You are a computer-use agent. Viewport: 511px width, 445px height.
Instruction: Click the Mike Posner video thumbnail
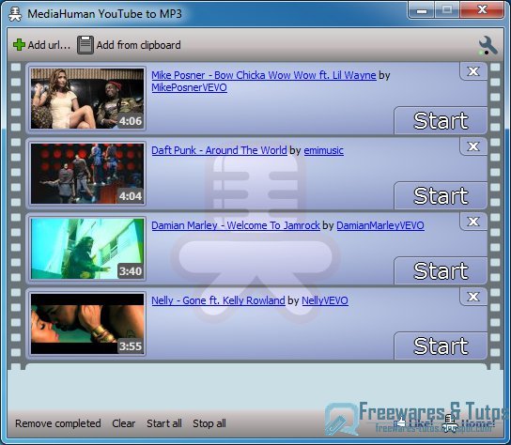pyautogui.click(x=87, y=99)
